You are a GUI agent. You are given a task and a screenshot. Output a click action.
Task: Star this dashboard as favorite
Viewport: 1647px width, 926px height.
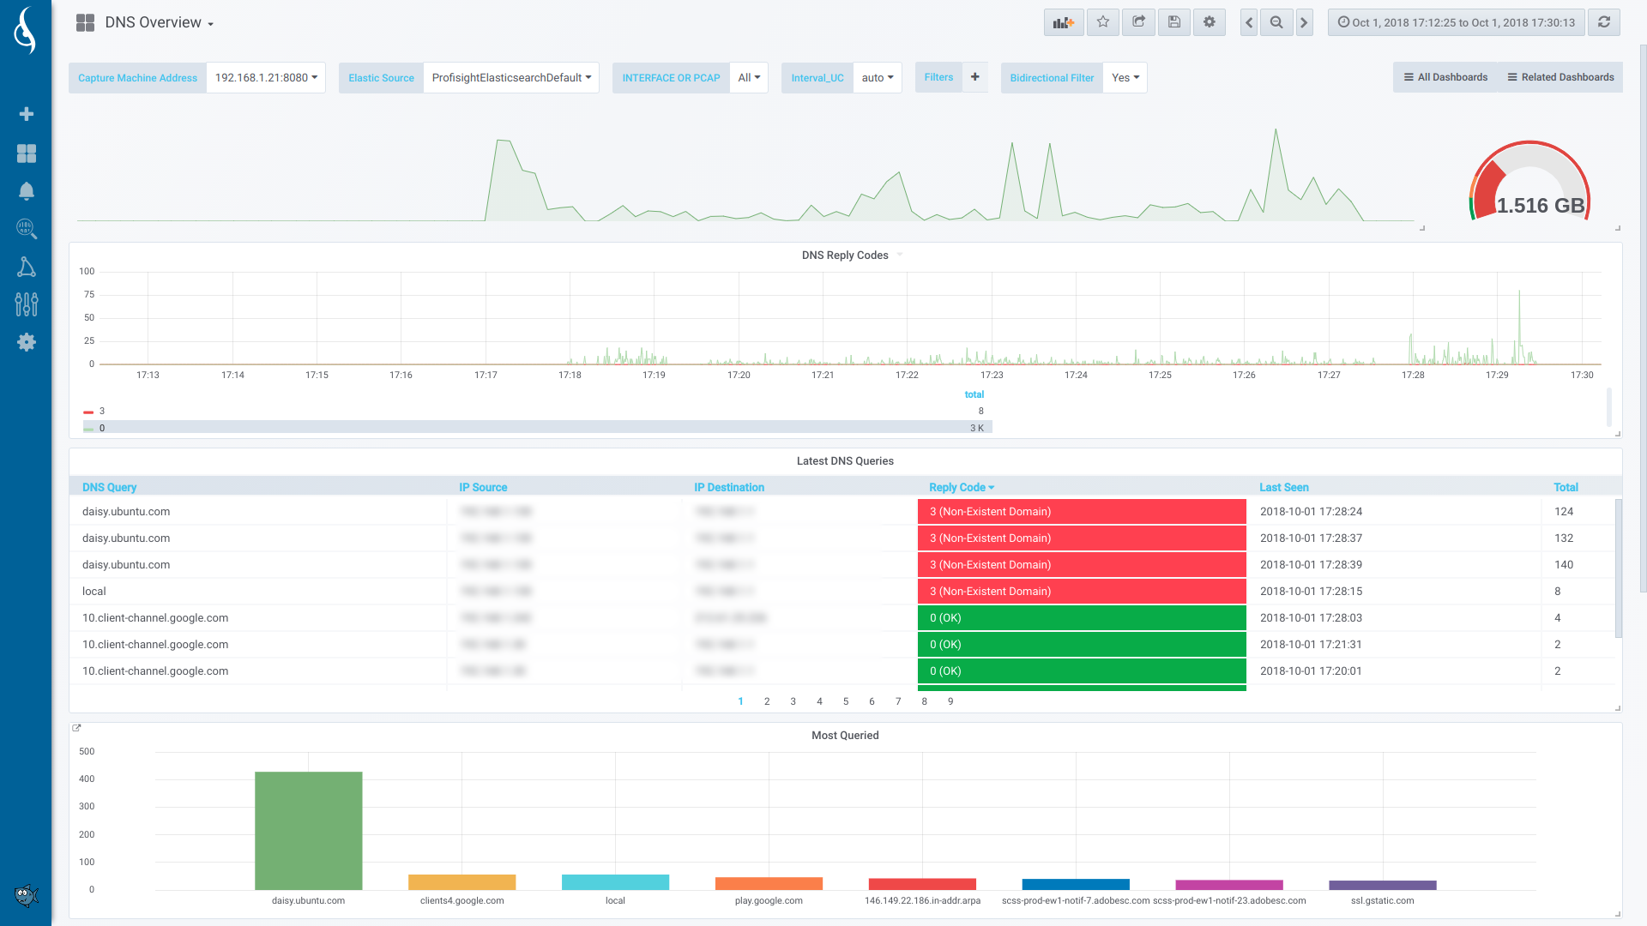(1103, 22)
